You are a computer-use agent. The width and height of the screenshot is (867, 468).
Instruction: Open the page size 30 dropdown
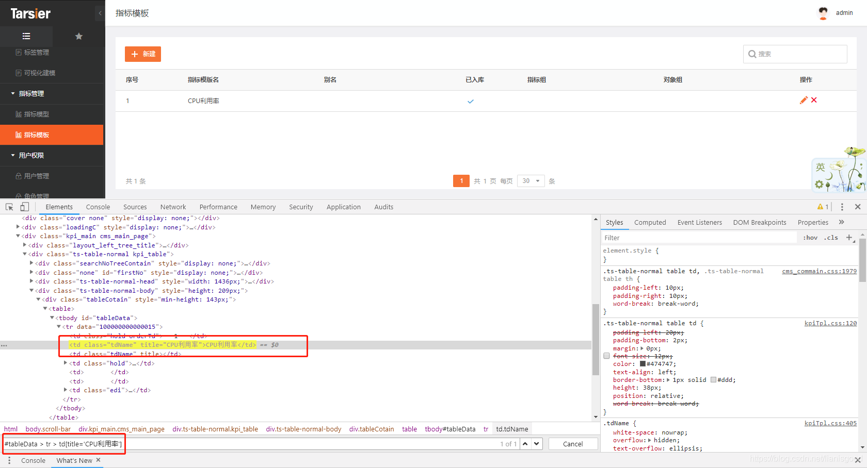tap(531, 181)
